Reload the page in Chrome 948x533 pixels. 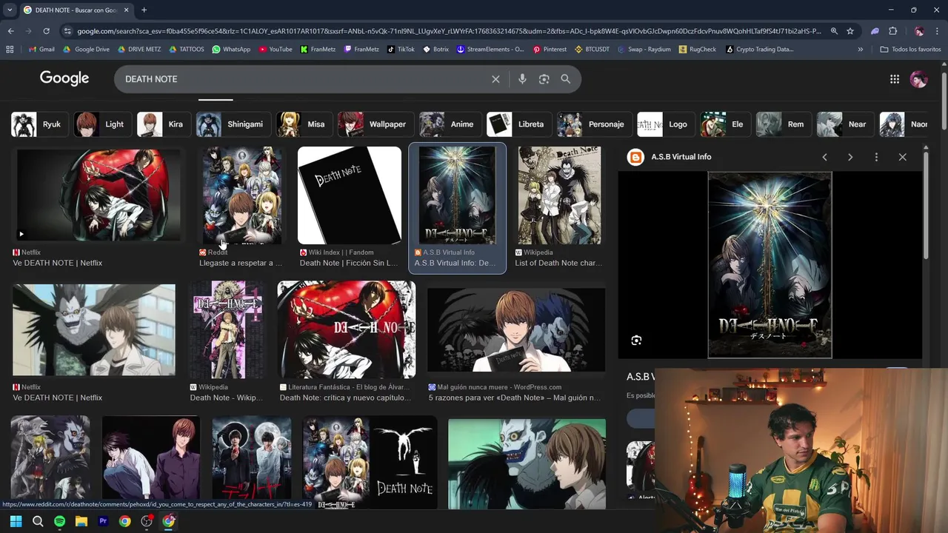(x=46, y=31)
